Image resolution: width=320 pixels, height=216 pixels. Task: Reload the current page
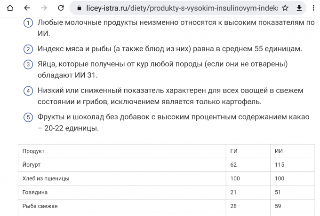[x=61, y=8]
